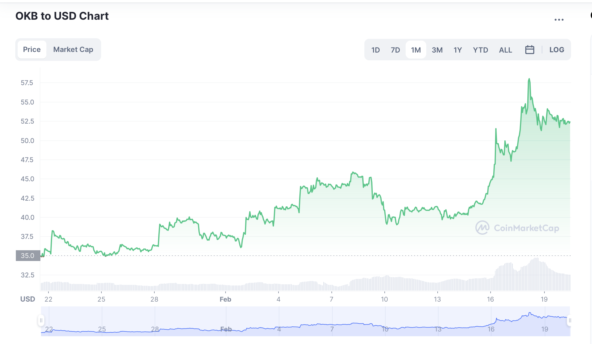Select the 1D time range
Screen dimensions: 592x344
(375, 50)
